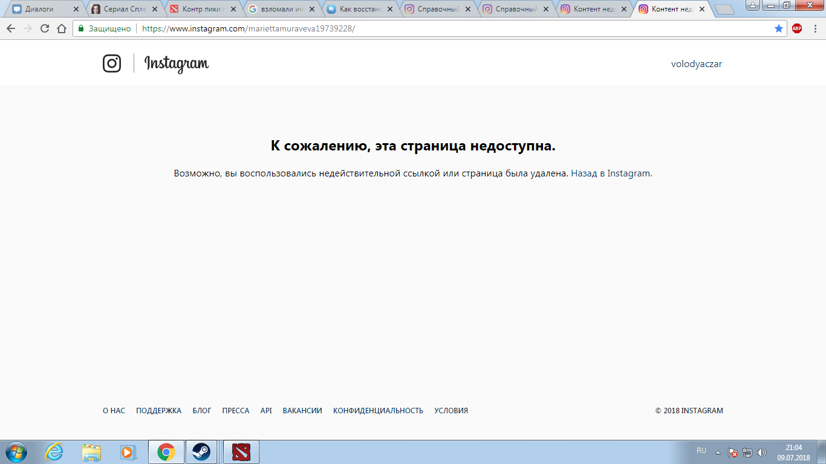Reload the page with the refresh icon
Image resolution: width=826 pixels, height=464 pixels.
click(45, 28)
